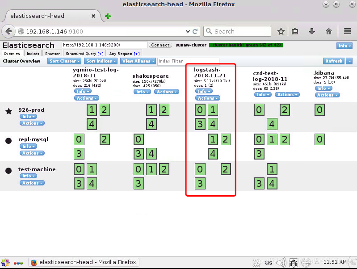Reload the page with the refresh icon
357x269 pixels.
coord(195,31)
